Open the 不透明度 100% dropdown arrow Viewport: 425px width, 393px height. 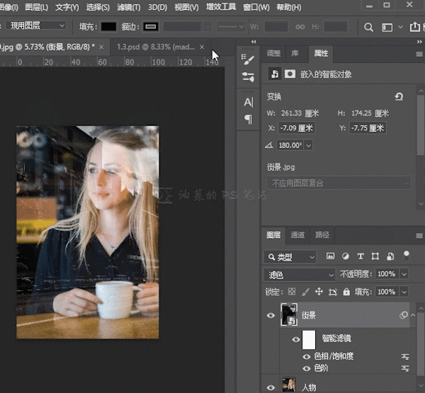[x=404, y=274]
